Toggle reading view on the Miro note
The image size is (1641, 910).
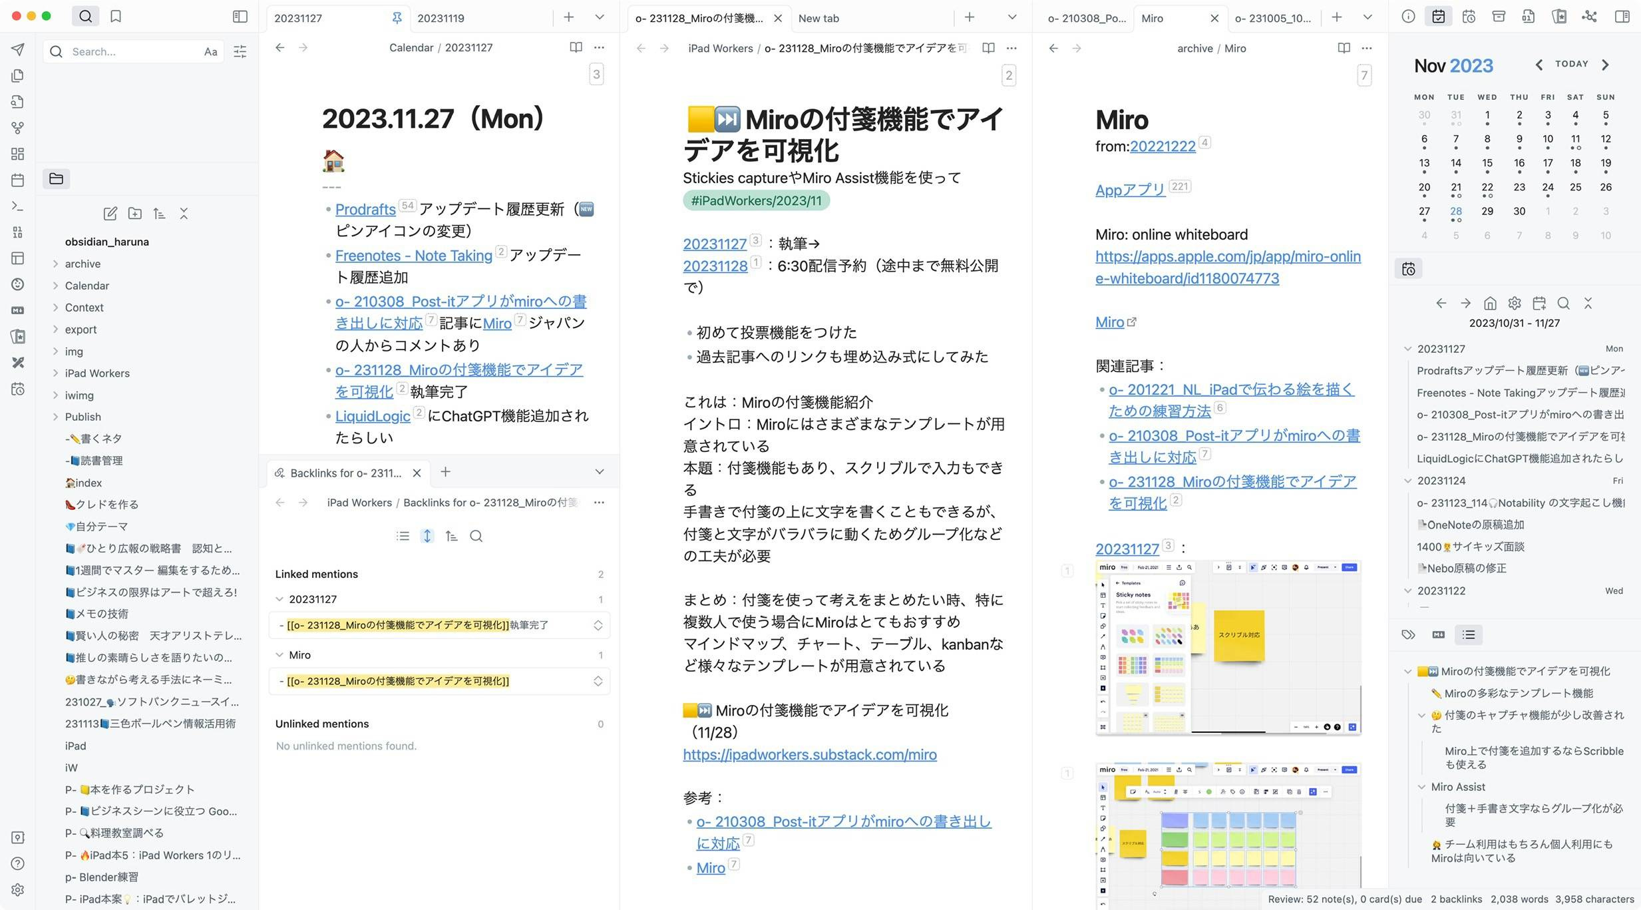1344,48
